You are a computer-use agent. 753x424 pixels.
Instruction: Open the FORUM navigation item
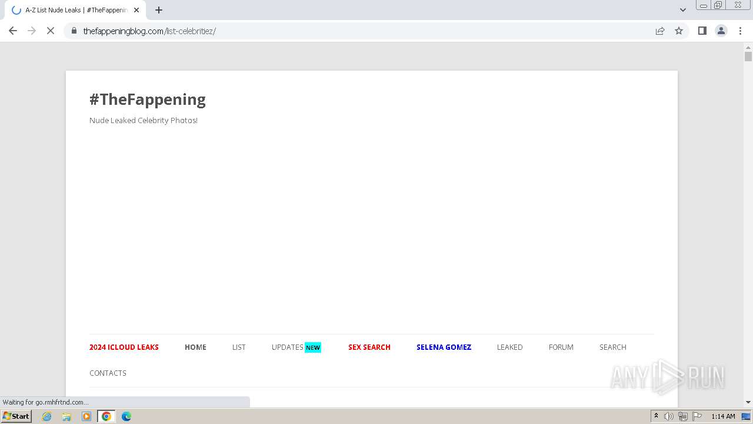coord(561,347)
